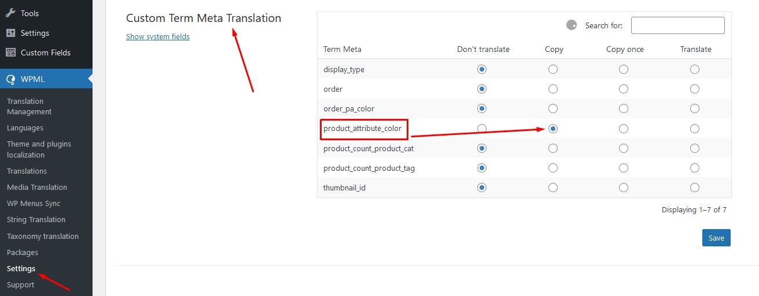
Task: Click the Save button
Action: click(x=716, y=238)
